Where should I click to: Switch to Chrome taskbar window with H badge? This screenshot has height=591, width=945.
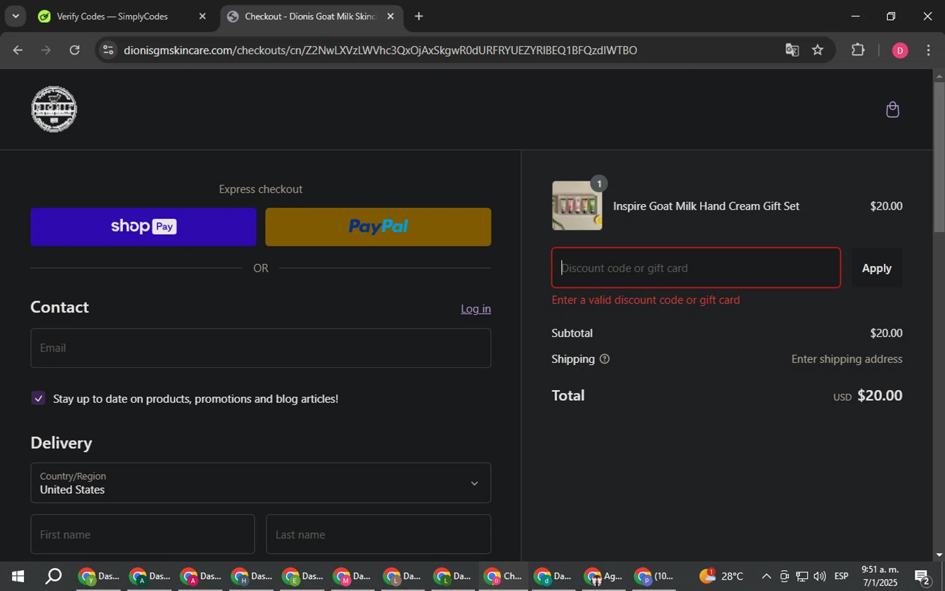pos(251,576)
